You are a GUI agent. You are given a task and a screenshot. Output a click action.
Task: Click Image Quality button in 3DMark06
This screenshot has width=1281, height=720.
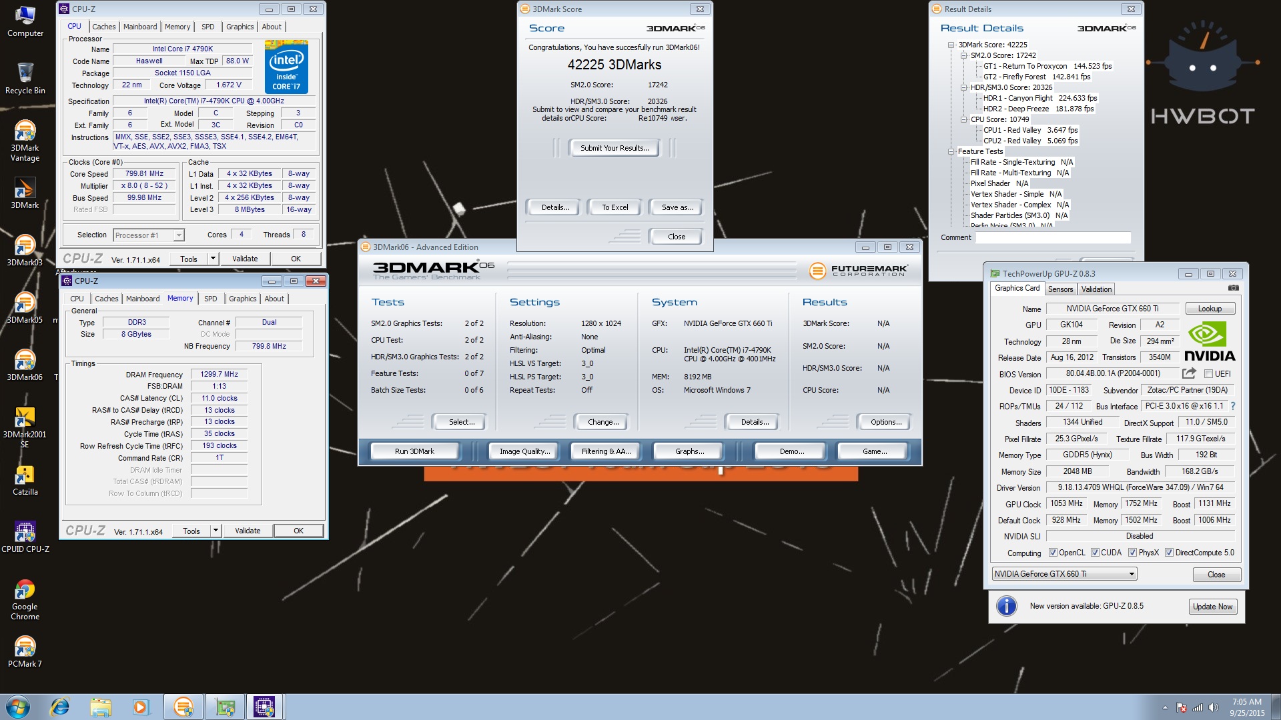524,451
